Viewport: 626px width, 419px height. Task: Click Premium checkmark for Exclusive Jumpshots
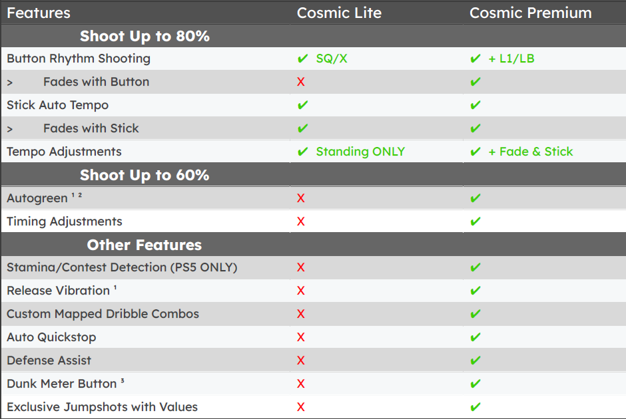coord(475,407)
